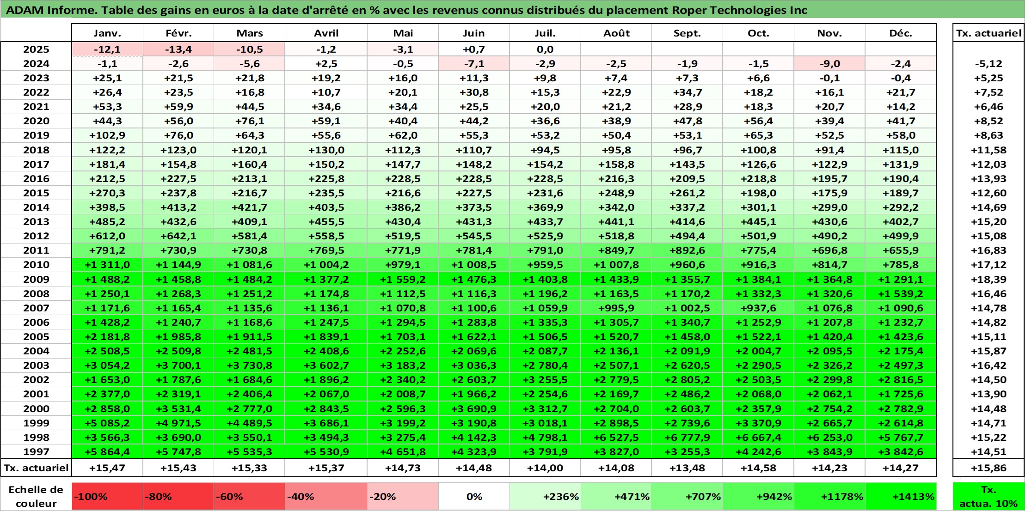Viewport: 1025px width, 511px height.
Task: Click the +1 559,2 cell in row 2009
Action: [403, 279]
